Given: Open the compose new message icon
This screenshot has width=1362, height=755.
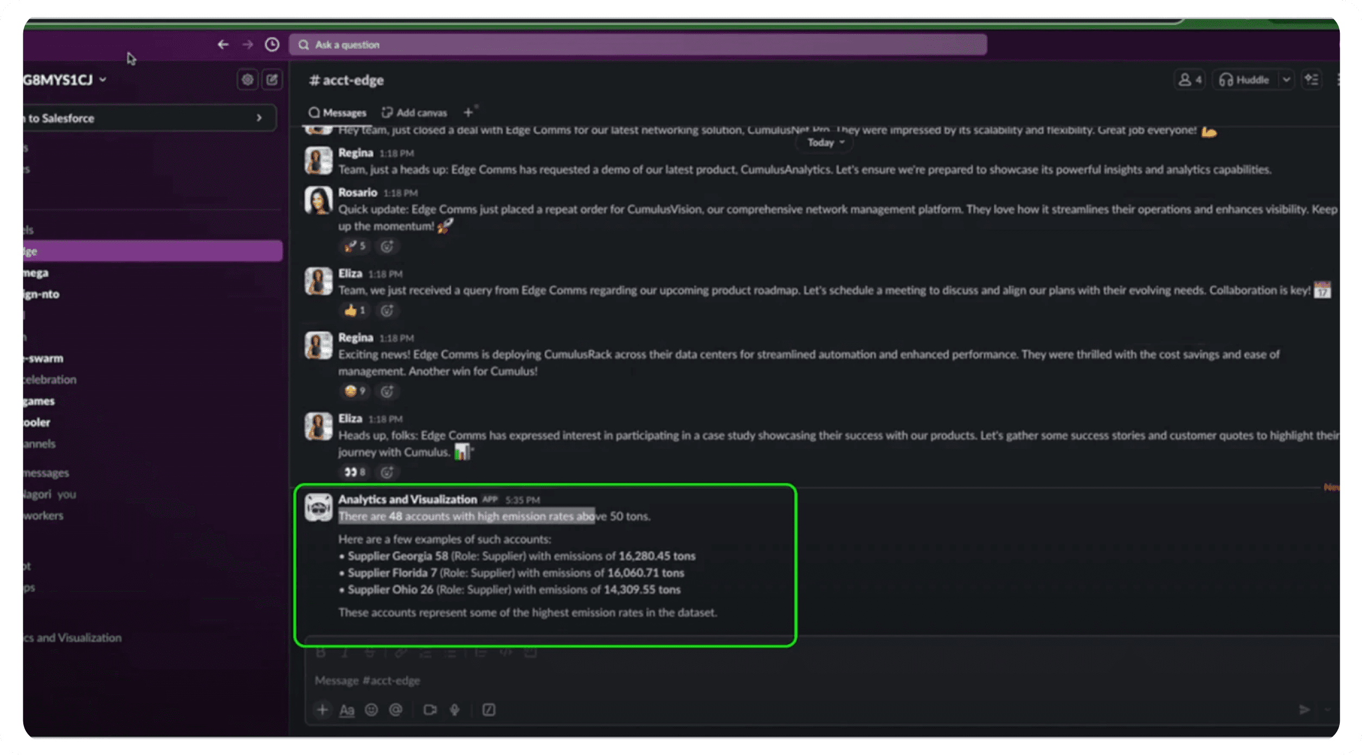Looking at the screenshot, I should pyautogui.click(x=272, y=80).
